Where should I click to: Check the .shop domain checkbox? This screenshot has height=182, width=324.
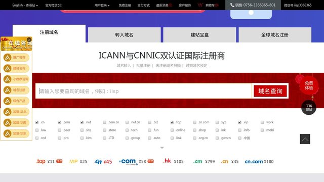[194, 130]
